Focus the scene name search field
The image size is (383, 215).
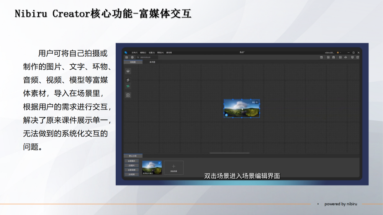[147, 57]
